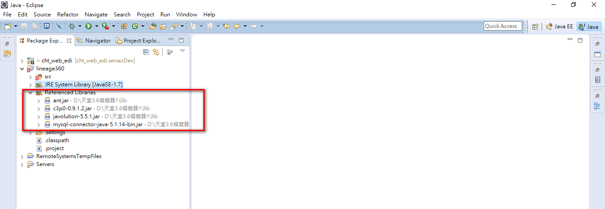Open the Navigate menu

coord(96,15)
